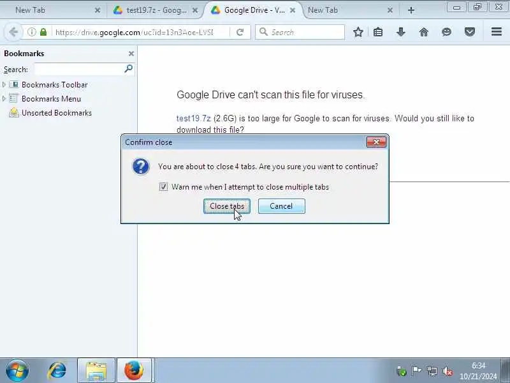Viewport: 510px width, 383px height.
Task: Select the Google Drive virus scan tab
Action: 254,10
